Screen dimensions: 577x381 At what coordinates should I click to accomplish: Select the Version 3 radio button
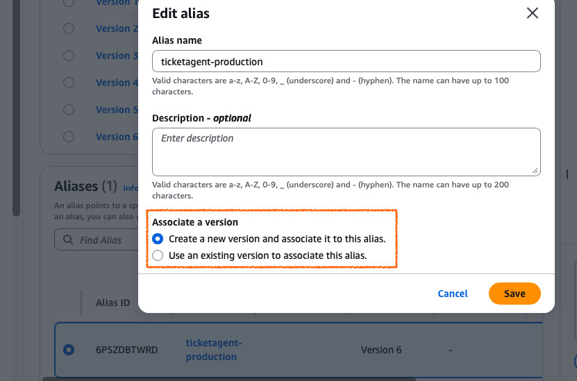coord(69,56)
